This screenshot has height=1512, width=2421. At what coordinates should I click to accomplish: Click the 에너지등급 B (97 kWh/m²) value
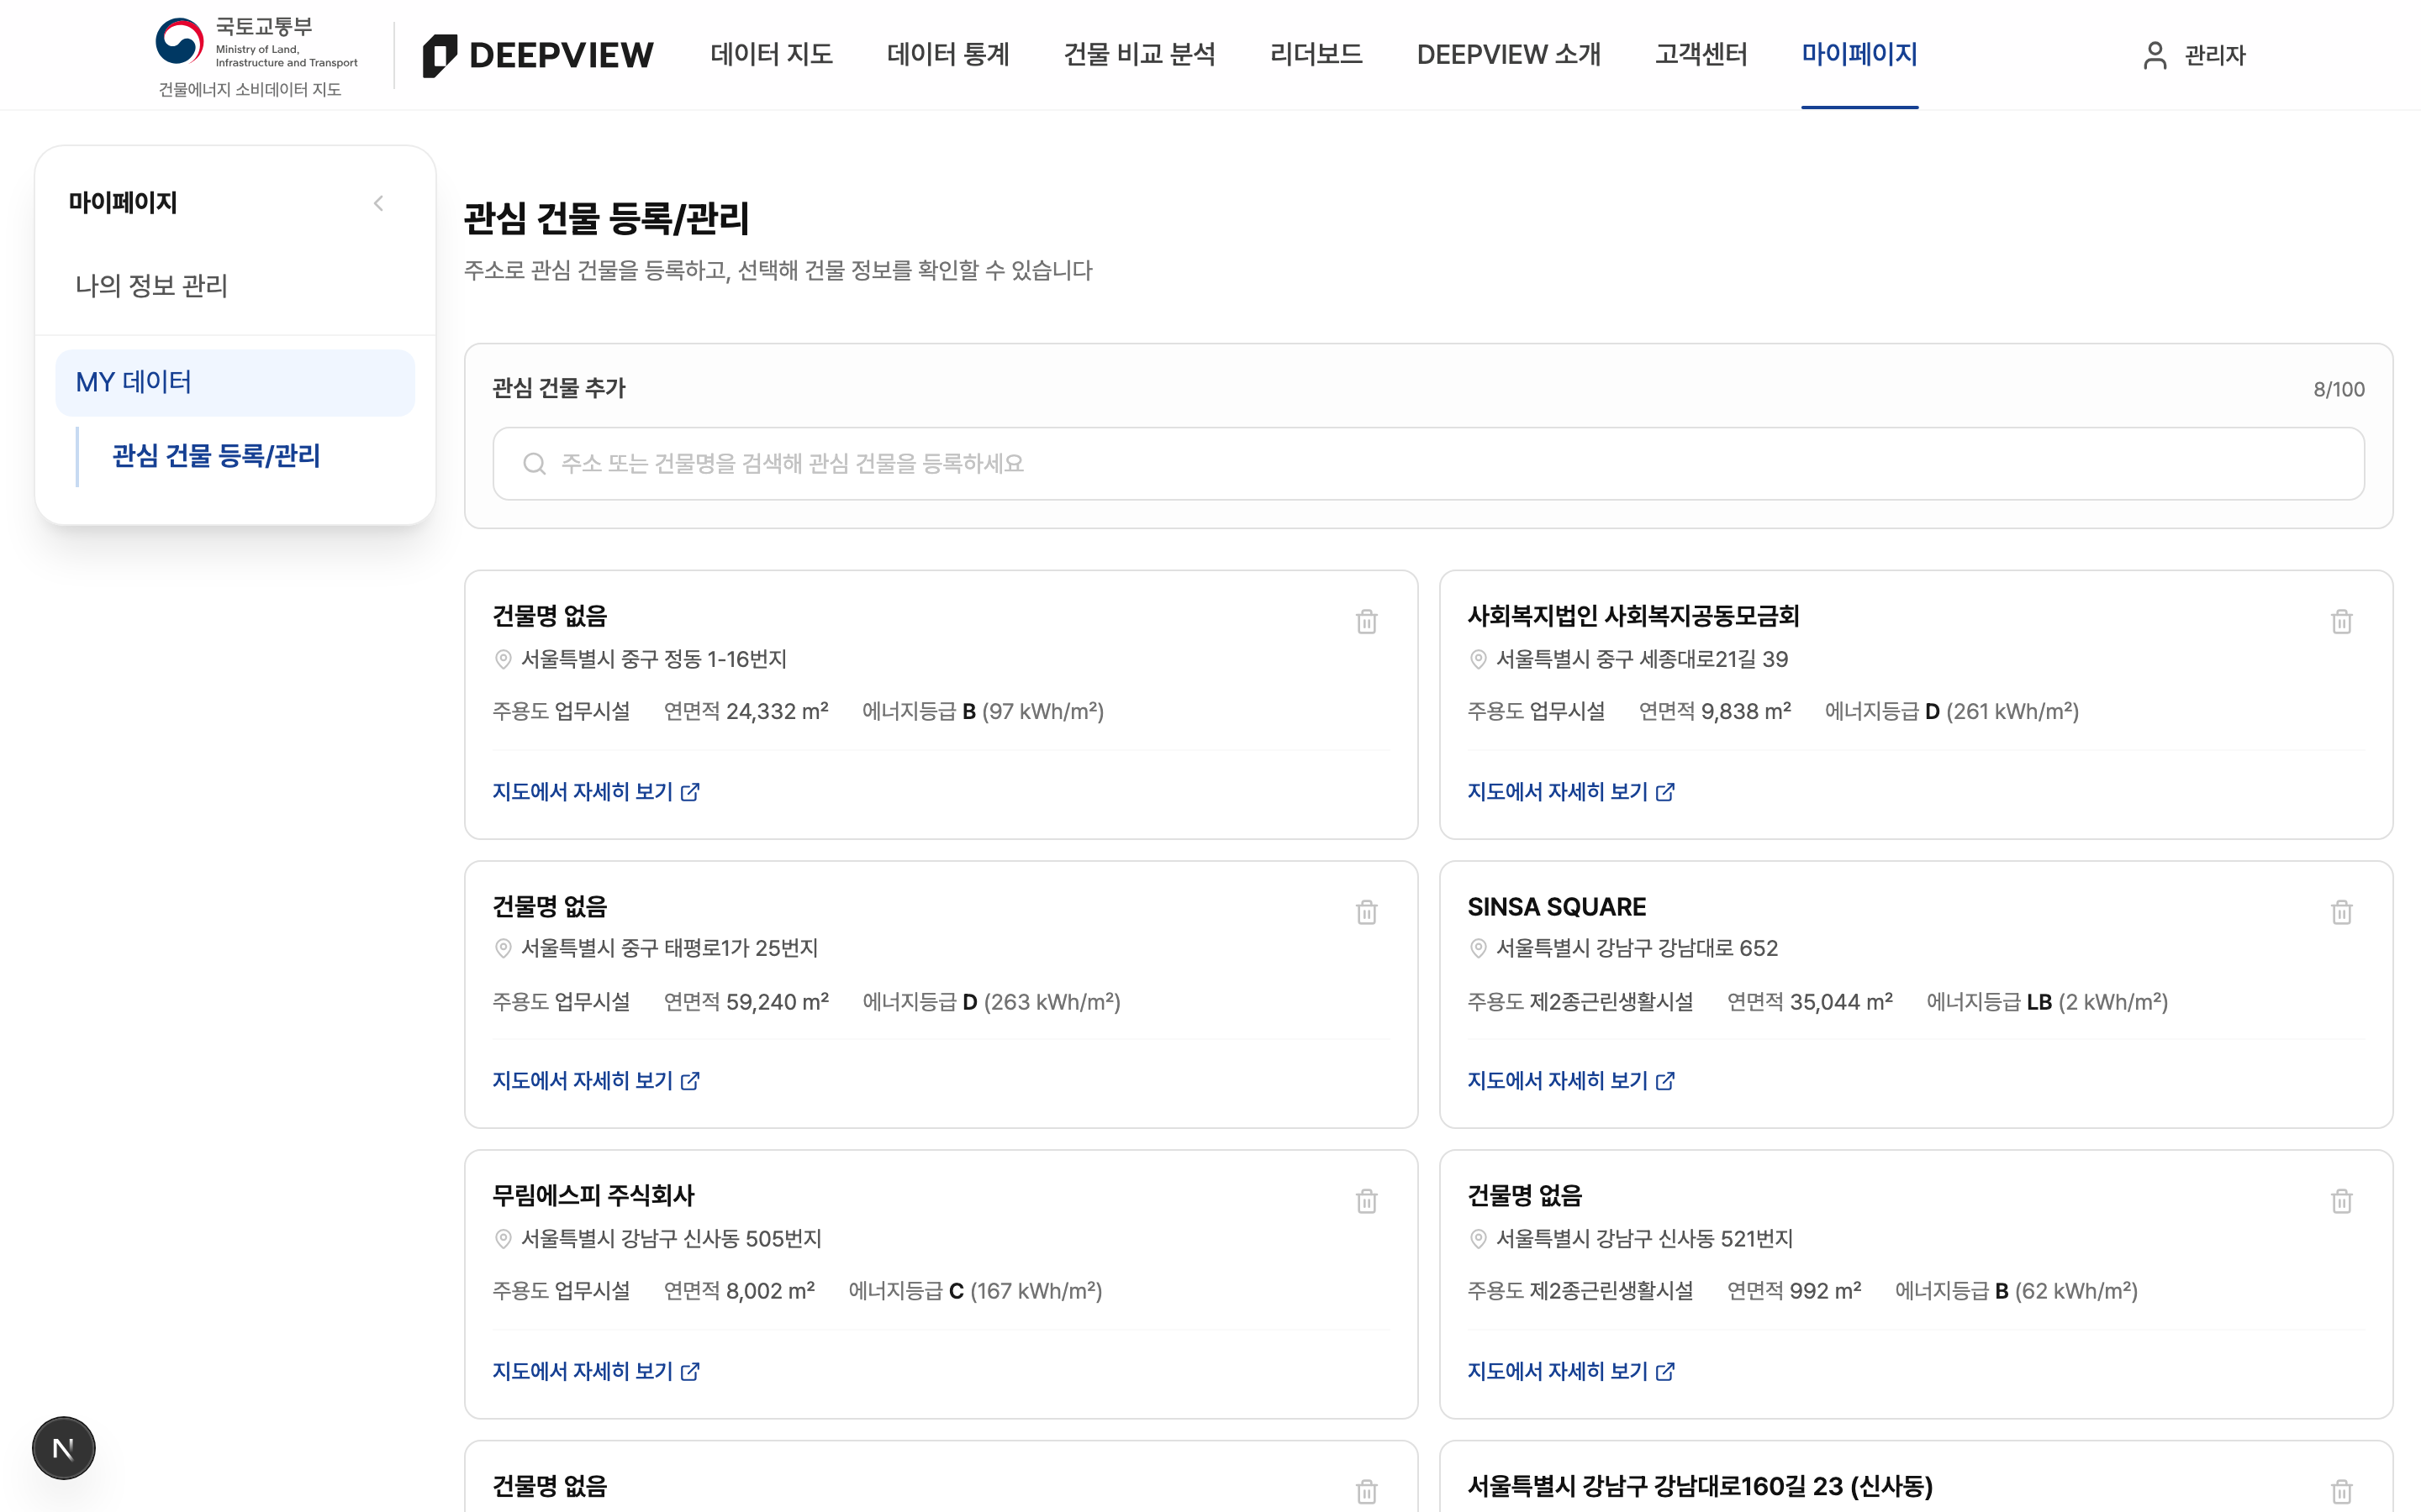pos(984,712)
